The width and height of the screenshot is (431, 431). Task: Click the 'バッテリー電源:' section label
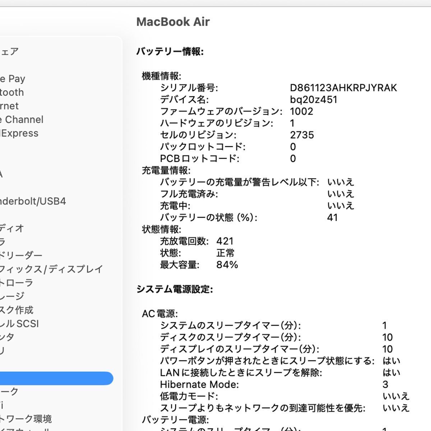[175, 420]
